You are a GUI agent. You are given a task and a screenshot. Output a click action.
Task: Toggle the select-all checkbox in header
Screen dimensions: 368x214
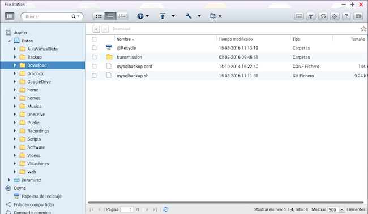pyautogui.click(x=94, y=39)
